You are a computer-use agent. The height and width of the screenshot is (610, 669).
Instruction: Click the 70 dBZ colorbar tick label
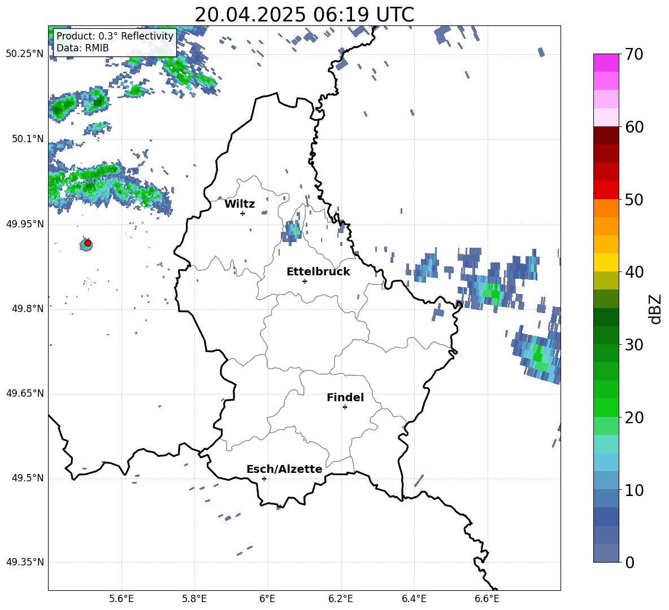click(x=634, y=55)
